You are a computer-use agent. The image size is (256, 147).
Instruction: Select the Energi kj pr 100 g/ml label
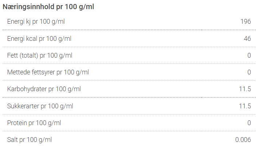coord(36,22)
